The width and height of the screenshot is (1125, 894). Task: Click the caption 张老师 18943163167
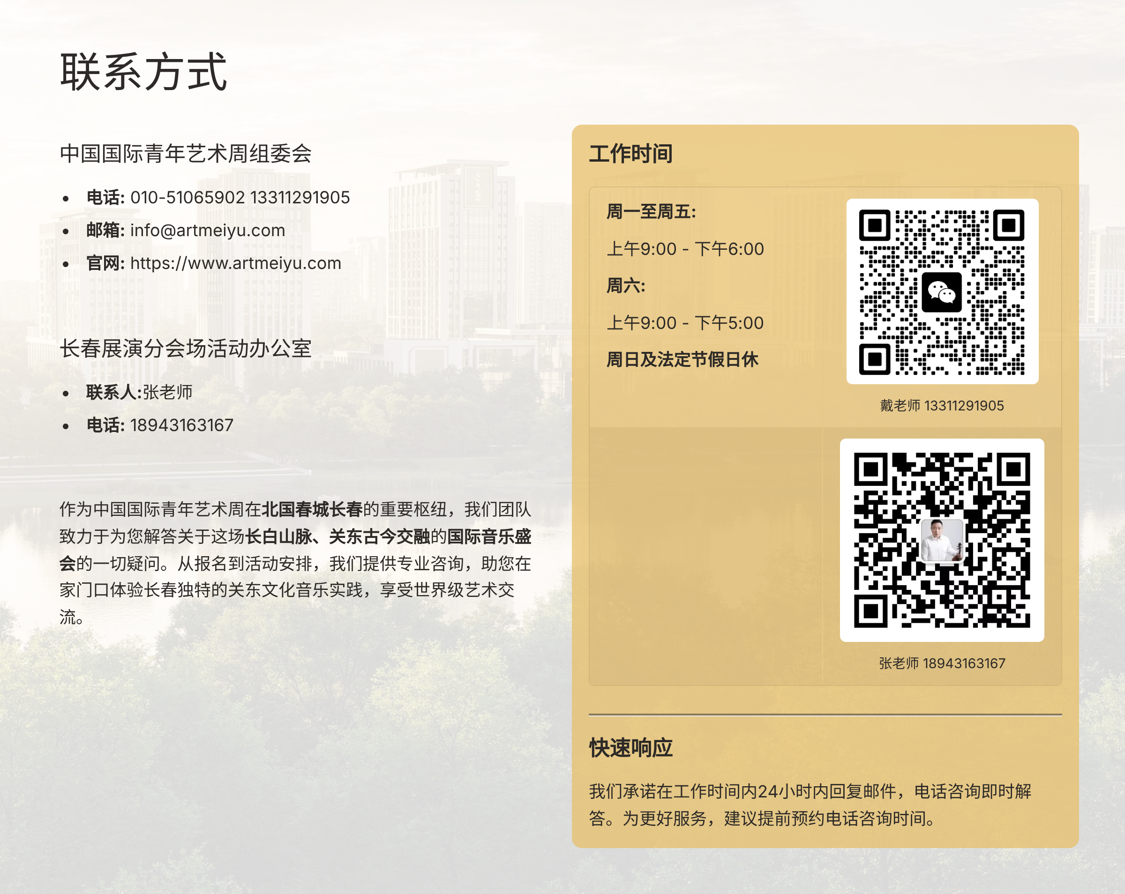pyautogui.click(x=941, y=663)
